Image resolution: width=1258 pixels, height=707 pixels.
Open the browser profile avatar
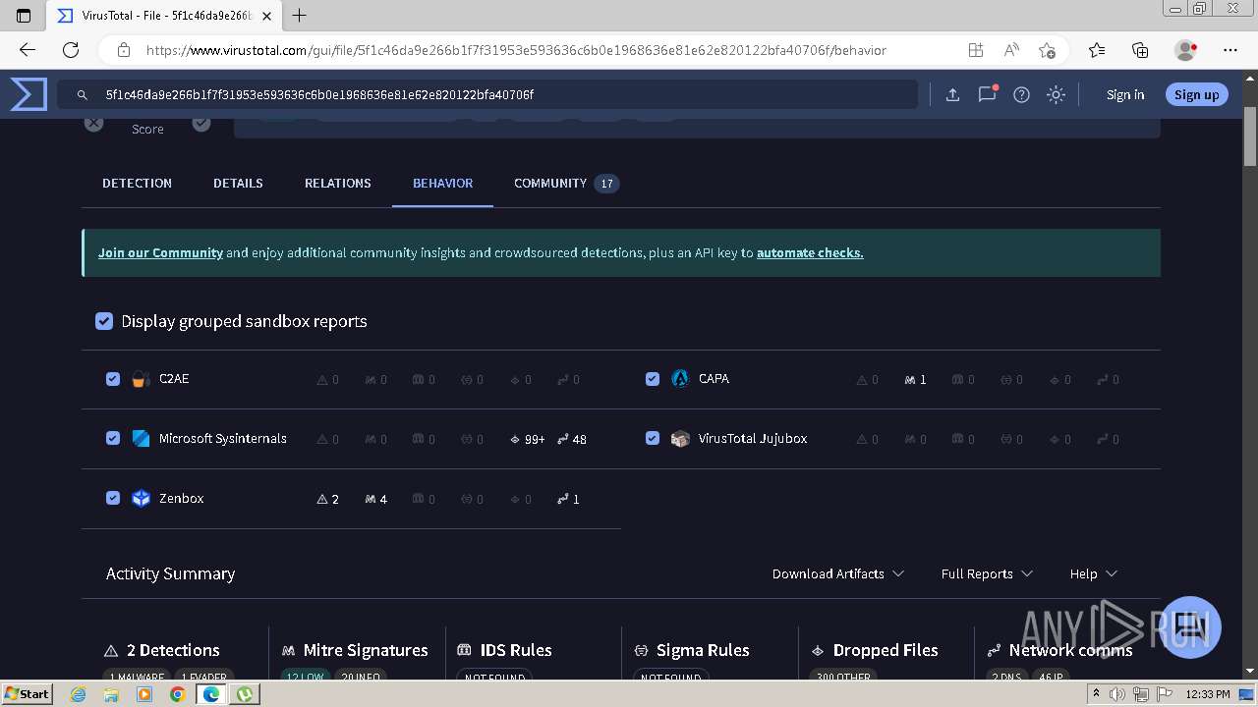click(1185, 49)
